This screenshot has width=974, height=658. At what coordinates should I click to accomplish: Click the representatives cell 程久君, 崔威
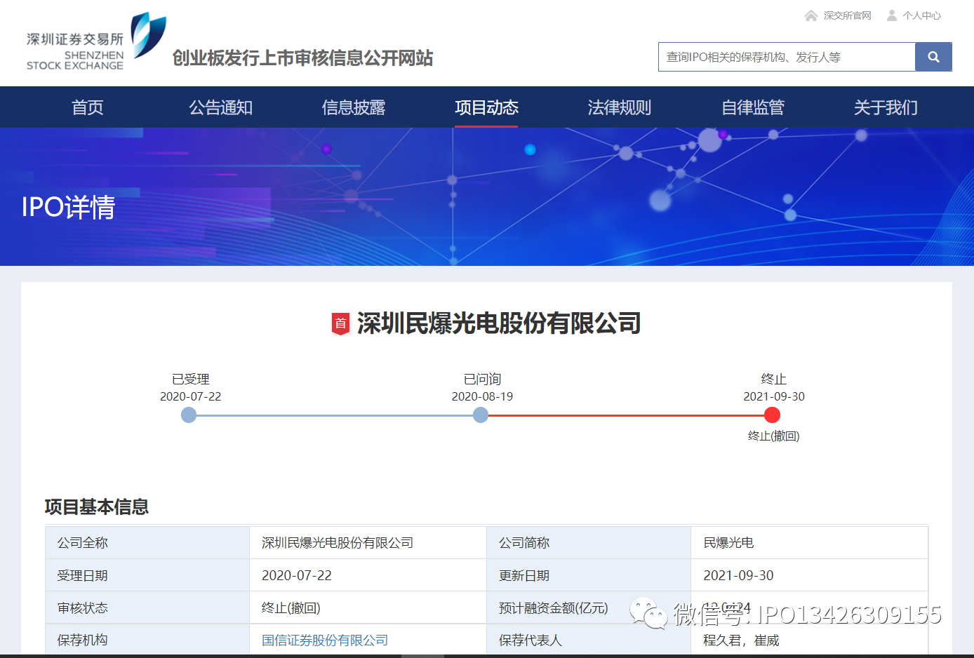(x=810, y=640)
